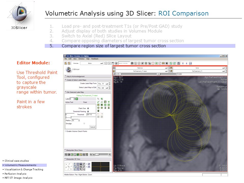Toggle the Smudge checkbox

click(84, 124)
